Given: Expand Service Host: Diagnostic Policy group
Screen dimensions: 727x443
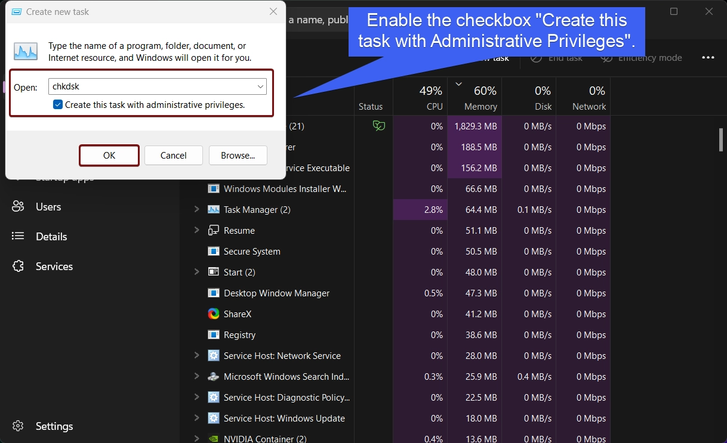Looking at the screenshot, I should (196, 397).
